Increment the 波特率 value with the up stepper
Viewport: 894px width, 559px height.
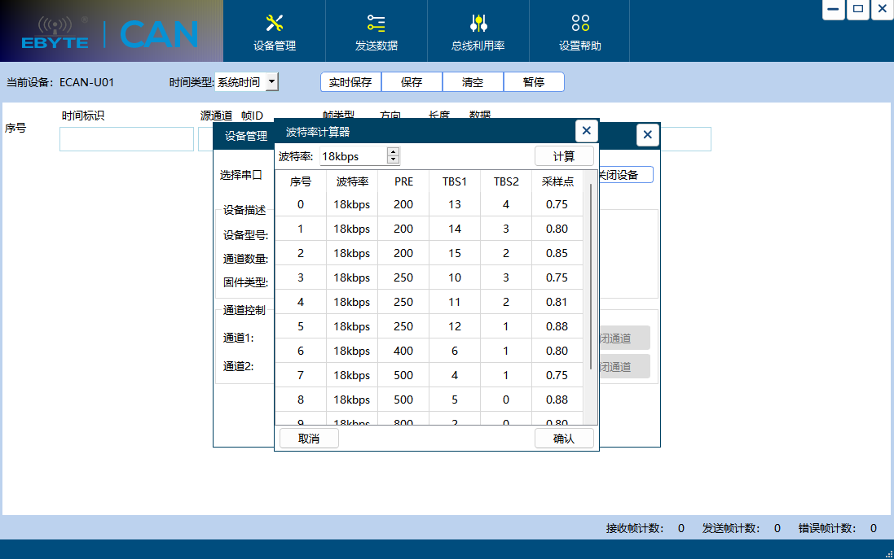point(393,151)
